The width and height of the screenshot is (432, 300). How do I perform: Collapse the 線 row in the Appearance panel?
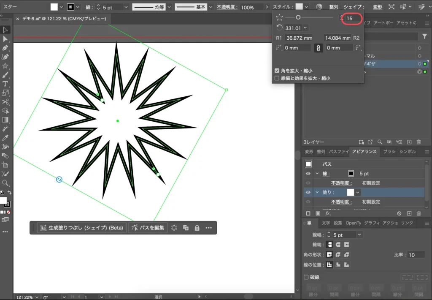[317, 174]
